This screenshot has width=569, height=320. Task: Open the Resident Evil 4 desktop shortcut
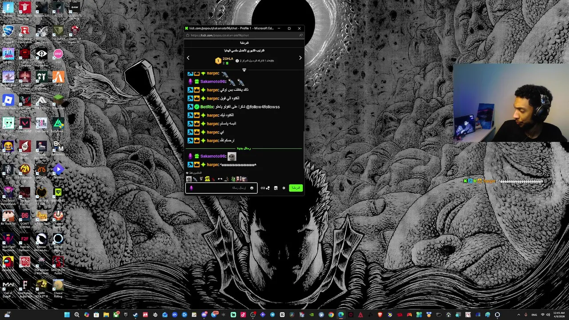tap(41, 11)
